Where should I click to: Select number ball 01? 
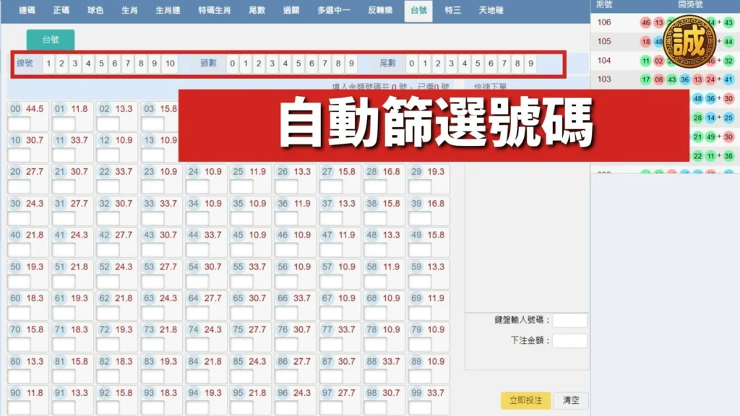pyautogui.click(x=59, y=109)
